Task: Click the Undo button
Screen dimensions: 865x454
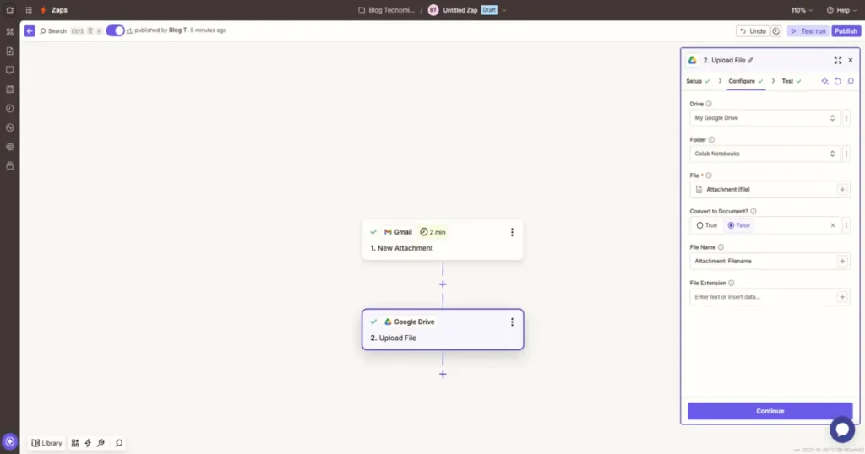Action: pyautogui.click(x=753, y=31)
